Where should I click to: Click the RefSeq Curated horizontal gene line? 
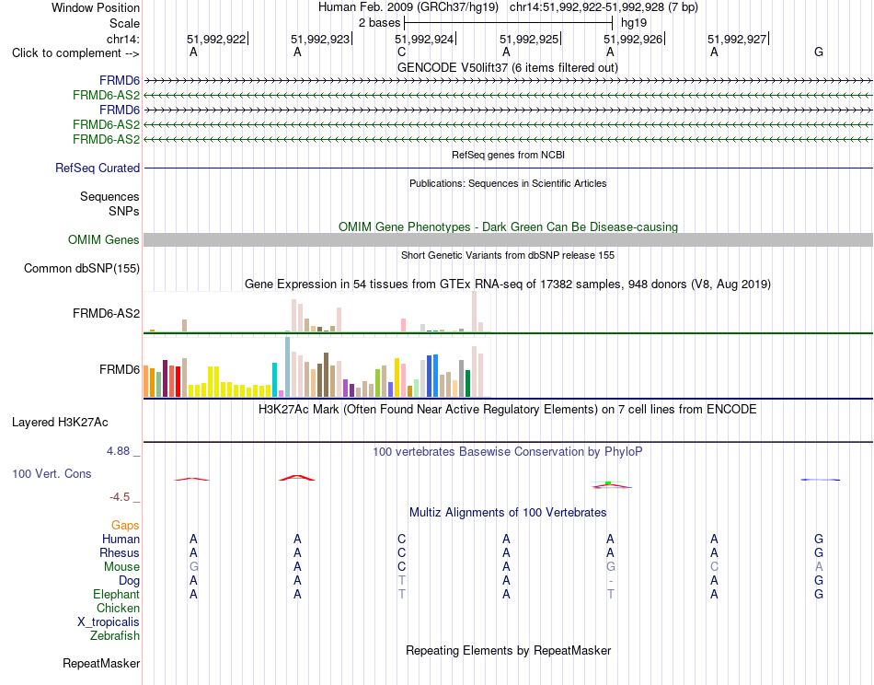coord(508,168)
